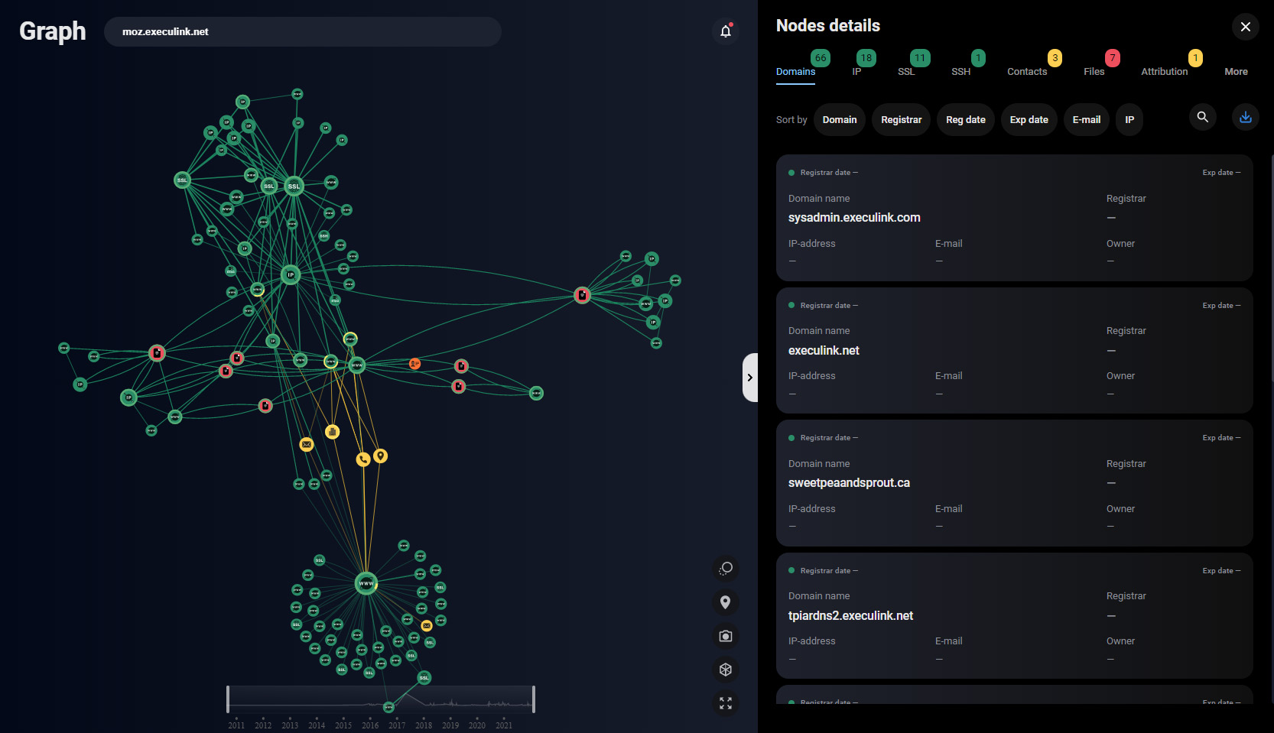The height and width of the screenshot is (733, 1274).
Task: Close the Nodes details panel
Action: coord(1245,27)
